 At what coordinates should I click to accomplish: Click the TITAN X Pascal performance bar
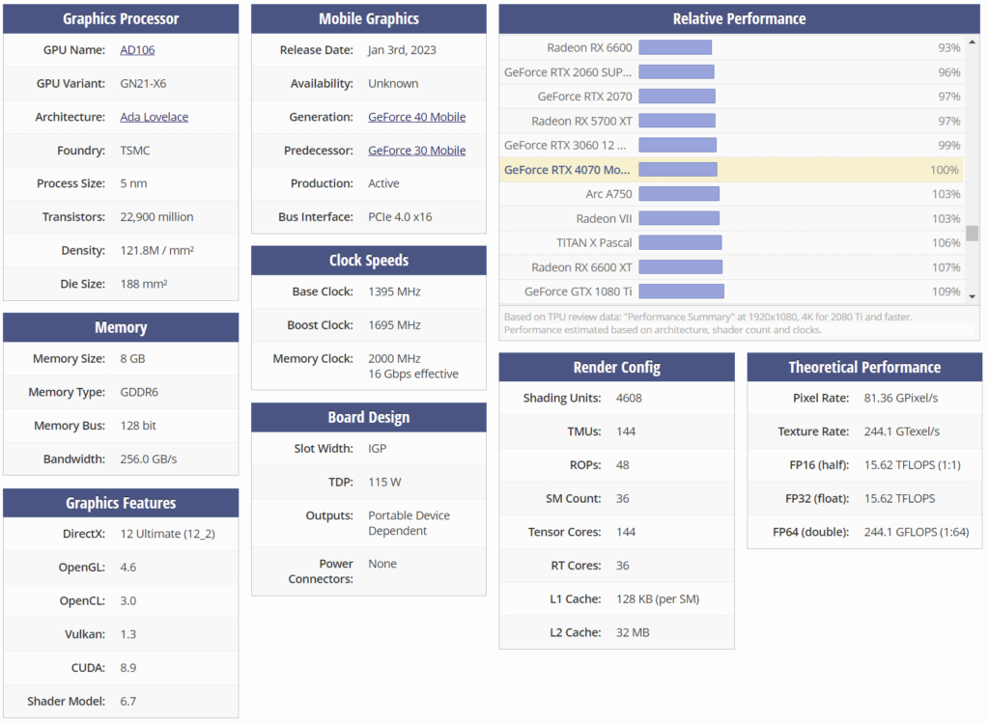[x=680, y=243]
